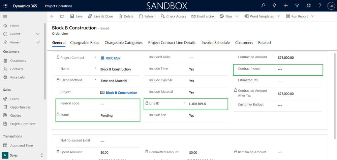
Task: Open the Sales area switcher
Action: [x=23, y=155]
